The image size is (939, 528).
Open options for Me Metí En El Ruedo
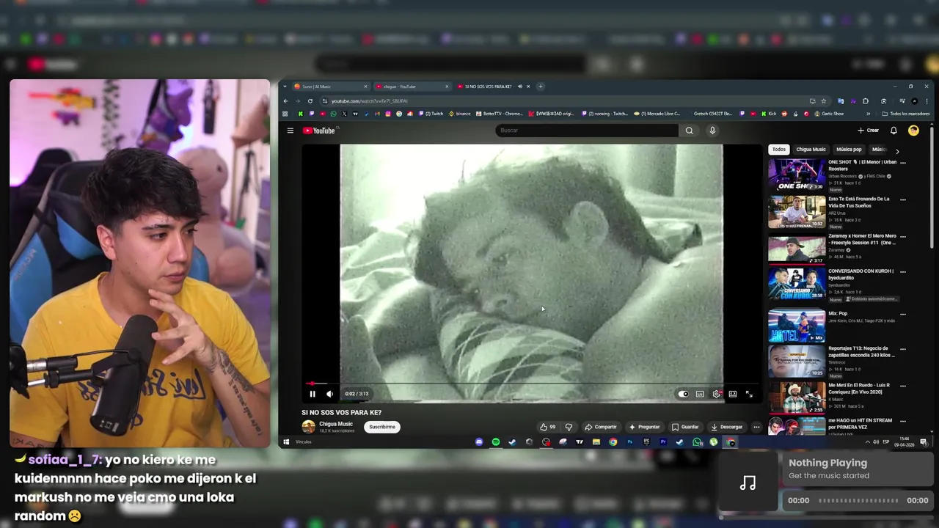pyautogui.click(x=903, y=386)
